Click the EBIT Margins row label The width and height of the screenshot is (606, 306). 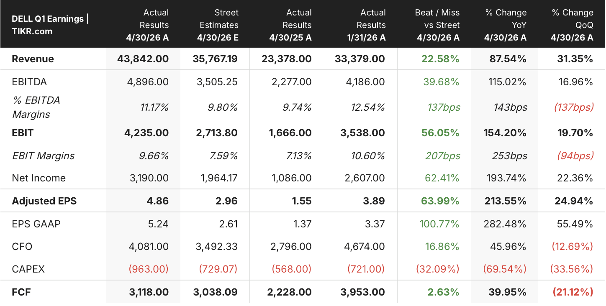43,156
